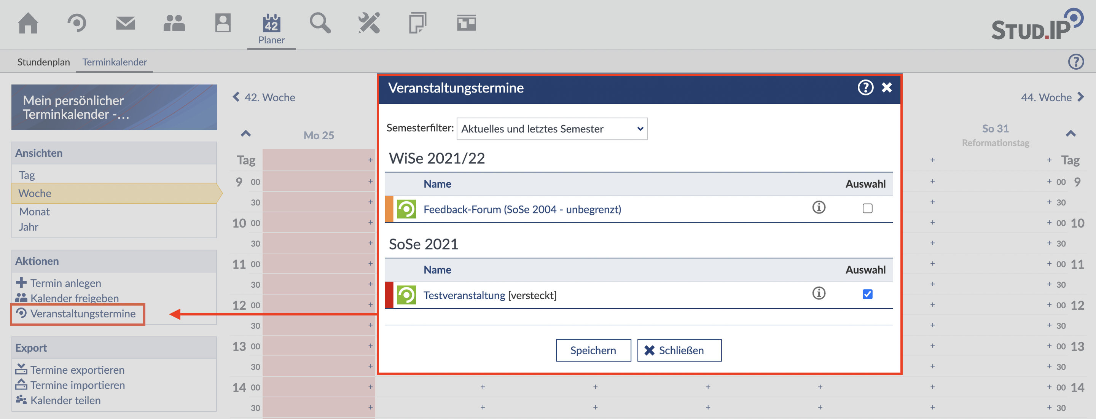Open the community people icon

[x=174, y=23]
